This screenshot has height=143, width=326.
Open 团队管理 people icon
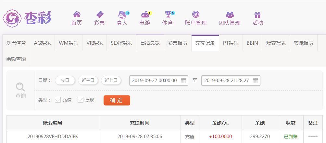[230, 15]
